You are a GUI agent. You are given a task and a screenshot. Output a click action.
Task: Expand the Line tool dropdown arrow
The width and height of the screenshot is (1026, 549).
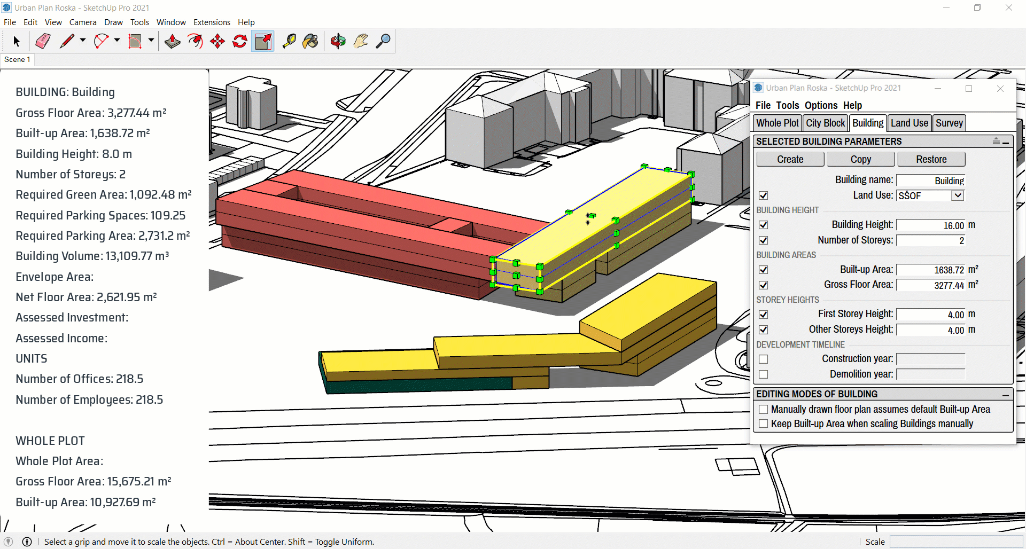pos(83,41)
